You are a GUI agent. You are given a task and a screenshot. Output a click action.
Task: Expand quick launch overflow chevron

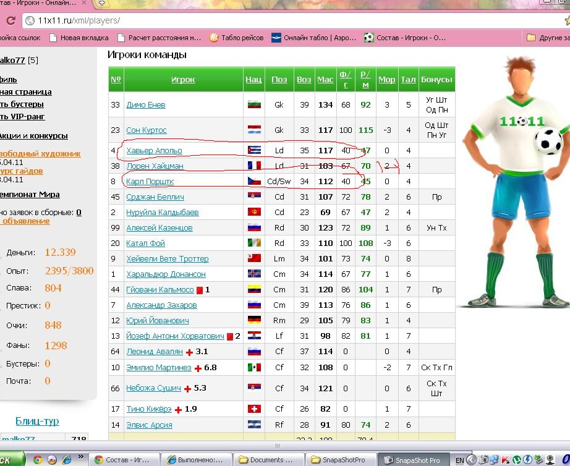click(80, 458)
